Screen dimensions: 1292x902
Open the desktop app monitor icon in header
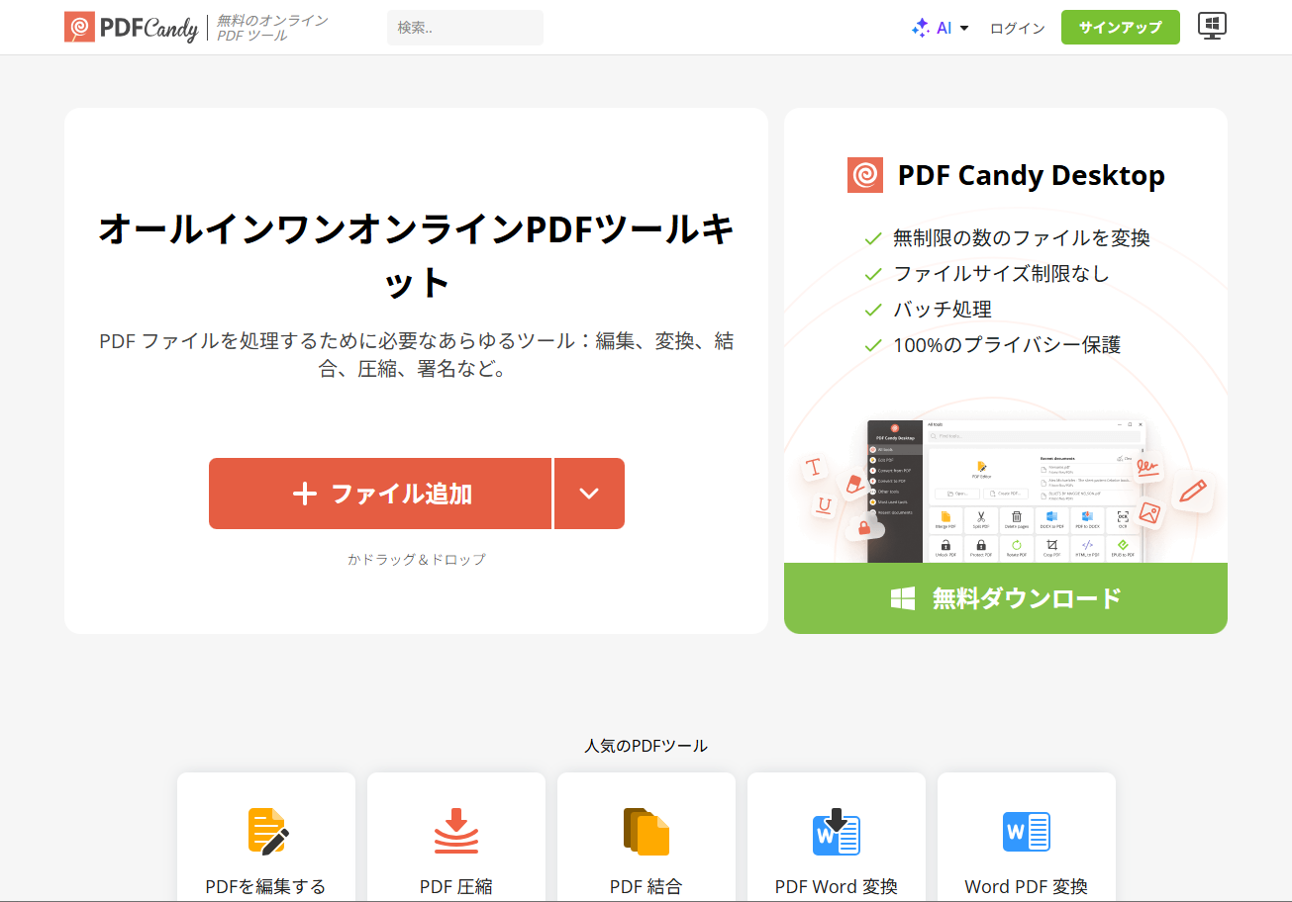coord(1212,27)
